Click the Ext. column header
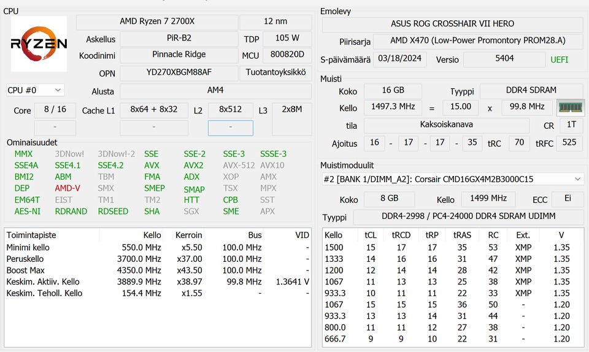The image size is (589, 352). pos(523,235)
